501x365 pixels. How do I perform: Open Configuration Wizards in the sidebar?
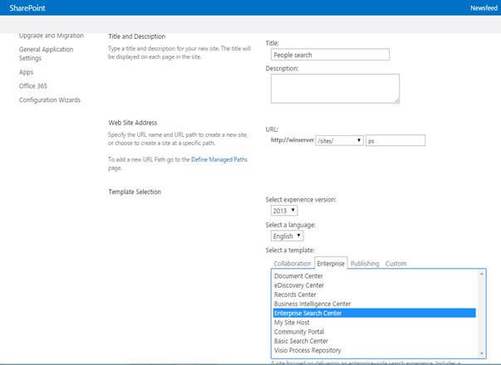click(50, 100)
